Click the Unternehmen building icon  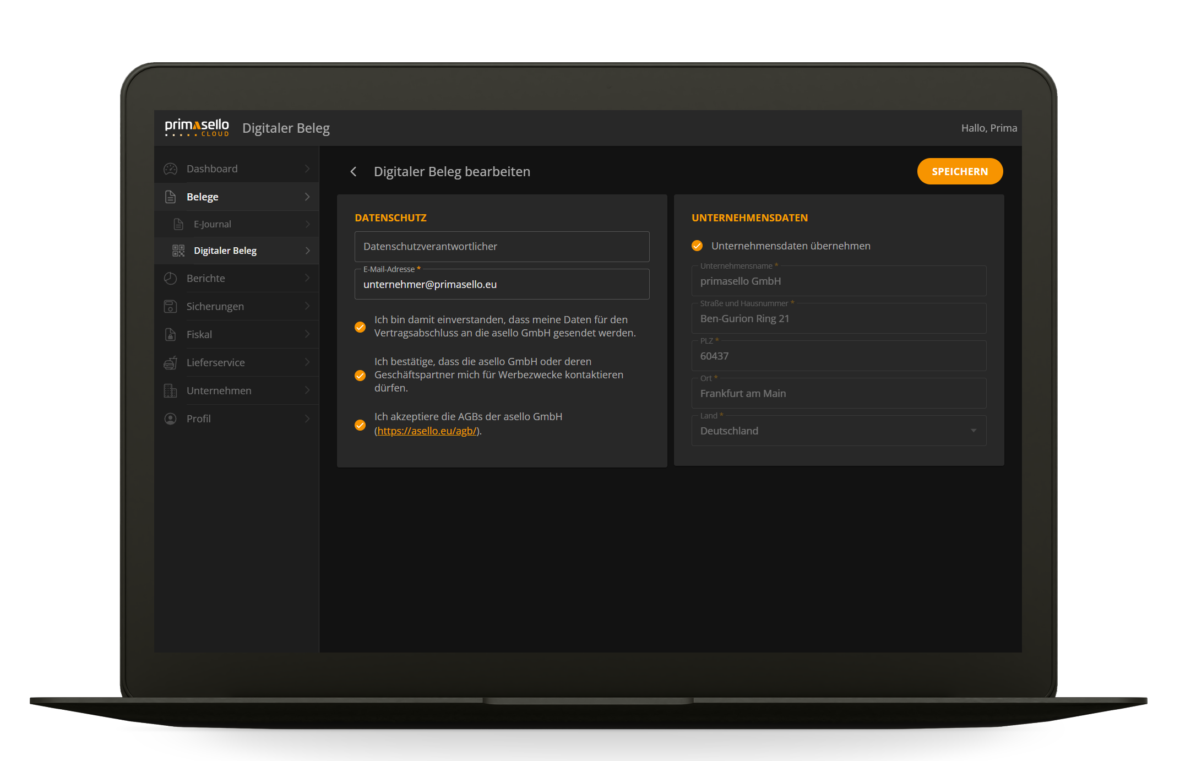171,391
